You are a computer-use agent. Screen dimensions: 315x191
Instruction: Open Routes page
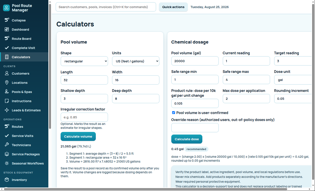tap(24, 126)
